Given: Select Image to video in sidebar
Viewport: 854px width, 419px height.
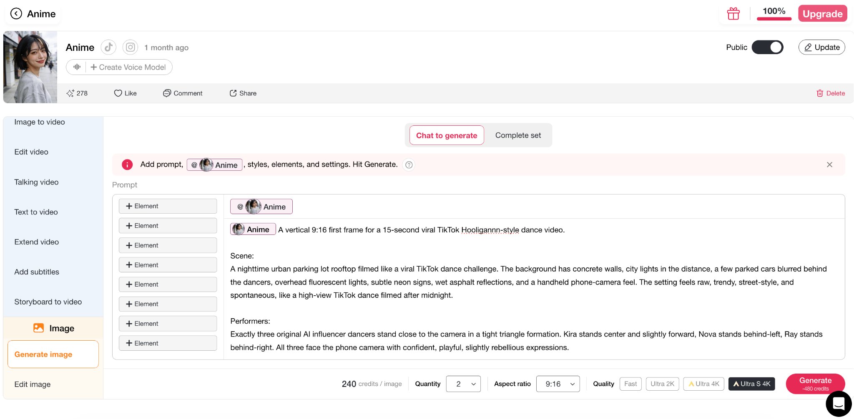Looking at the screenshot, I should pyautogui.click(x=40, y=122).
